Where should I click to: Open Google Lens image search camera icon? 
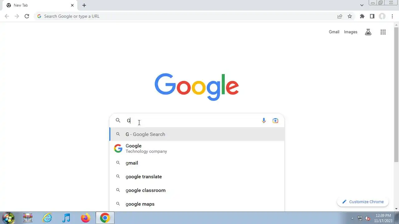tap(275, 121)
